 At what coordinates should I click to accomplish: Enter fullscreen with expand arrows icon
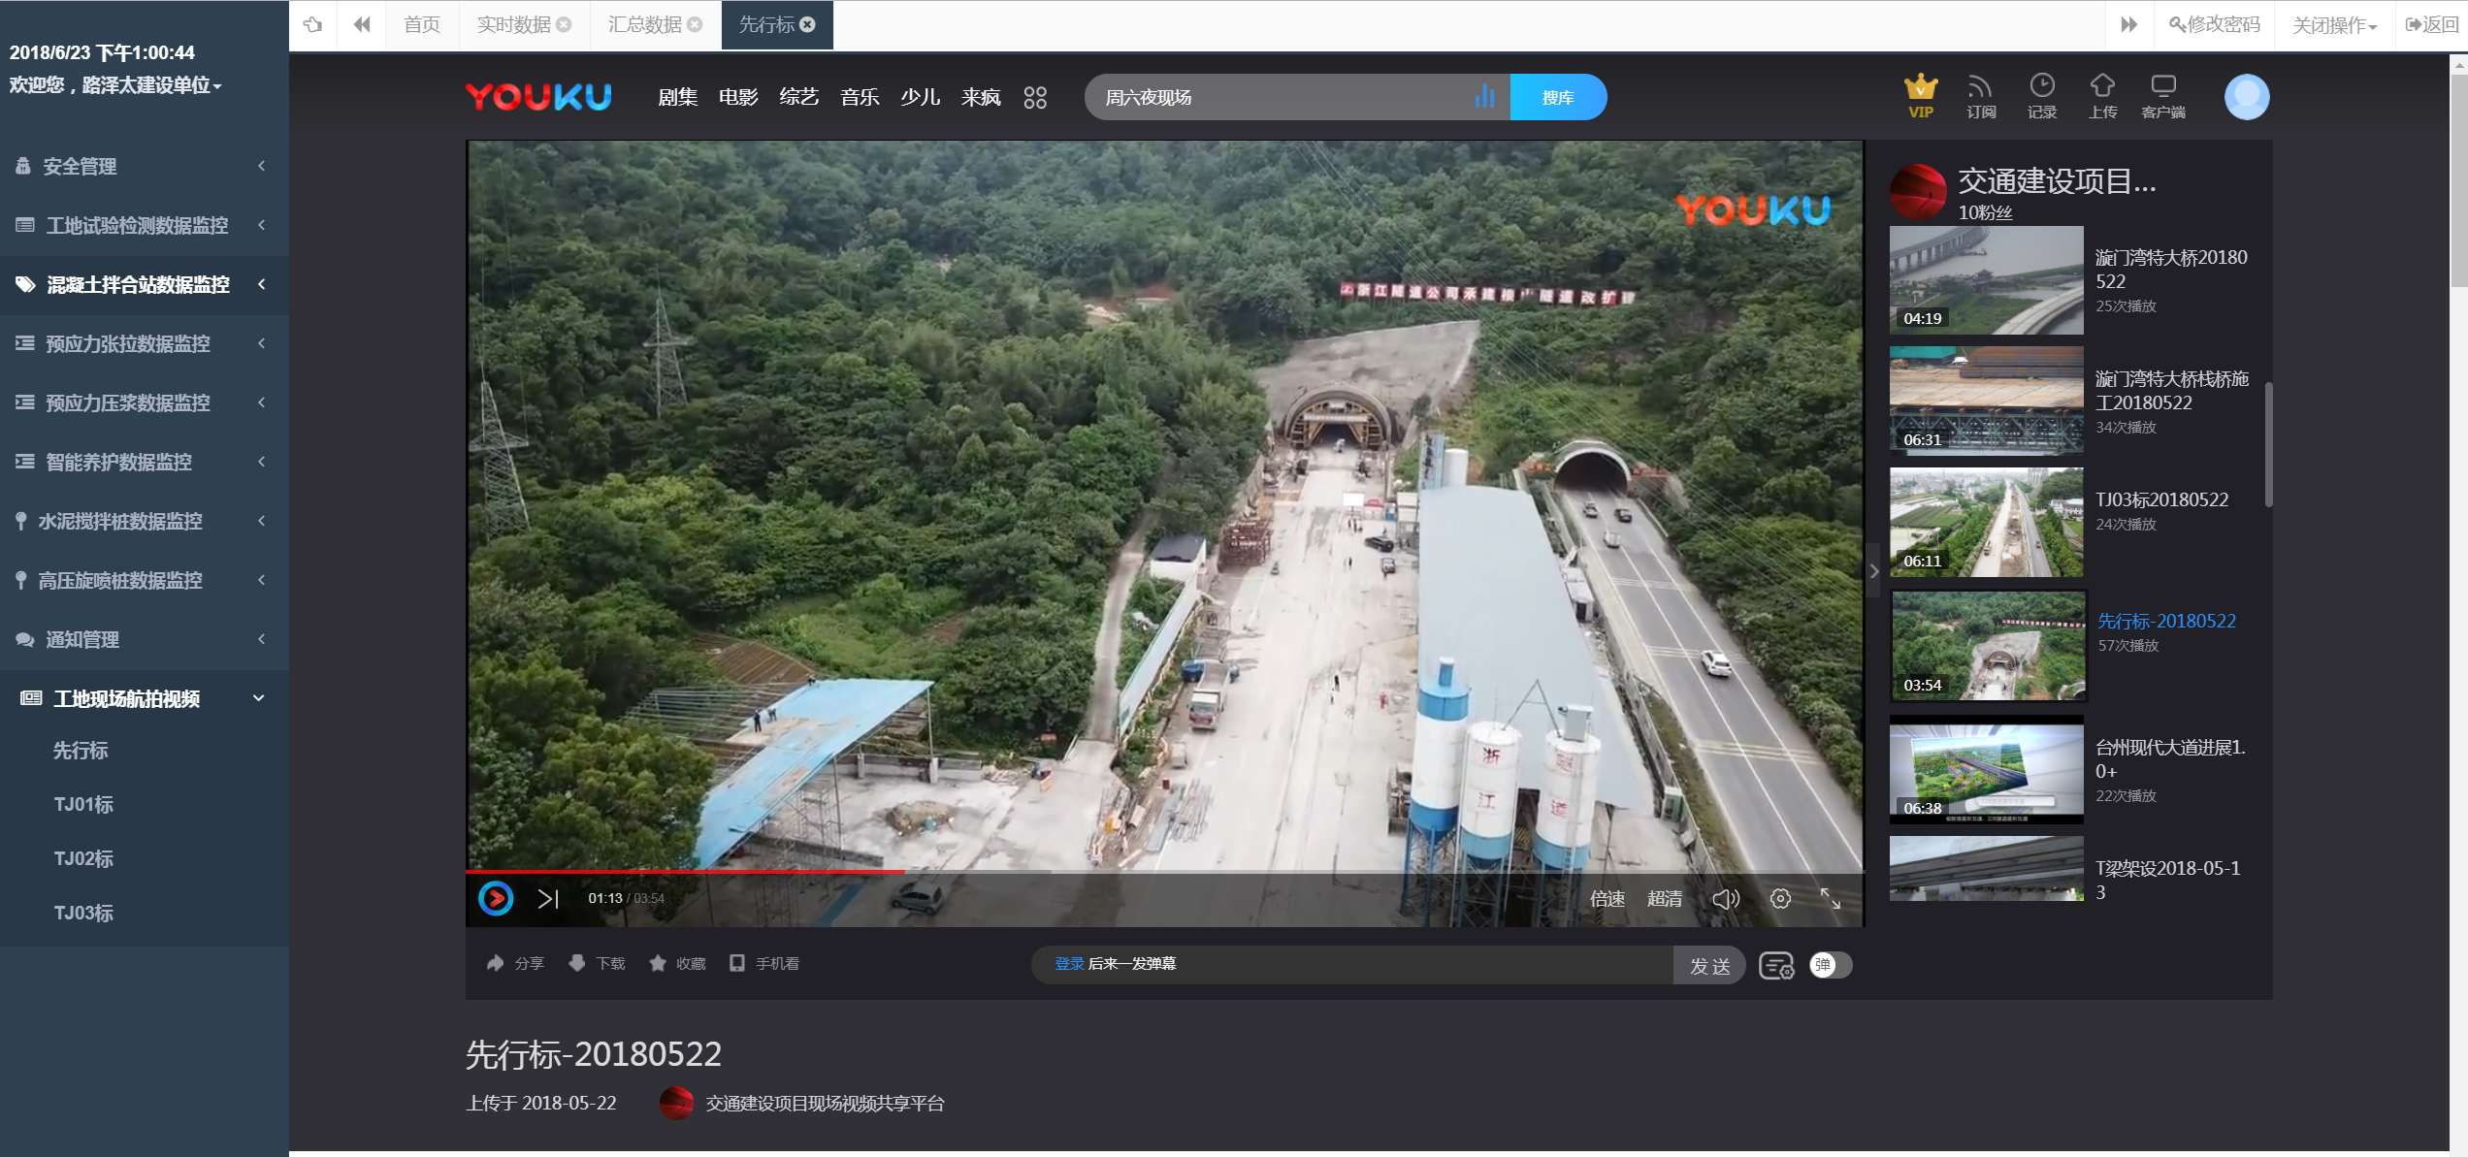[x=1831, y=899]
